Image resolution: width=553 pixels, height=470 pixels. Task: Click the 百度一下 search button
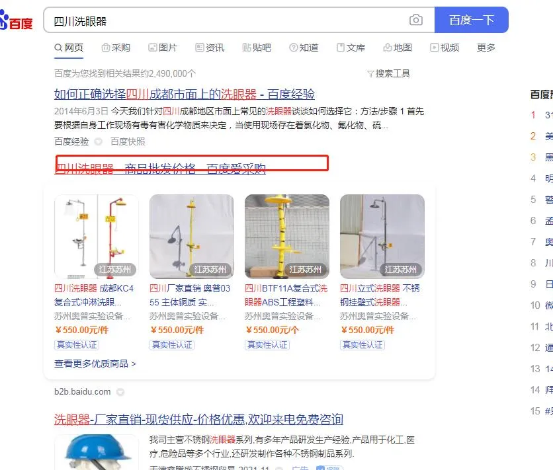pyautogui.click(x=471, y=20)
